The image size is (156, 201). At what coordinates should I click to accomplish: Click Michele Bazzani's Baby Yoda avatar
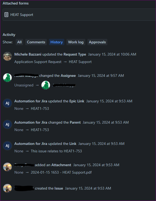pos(7,56)
